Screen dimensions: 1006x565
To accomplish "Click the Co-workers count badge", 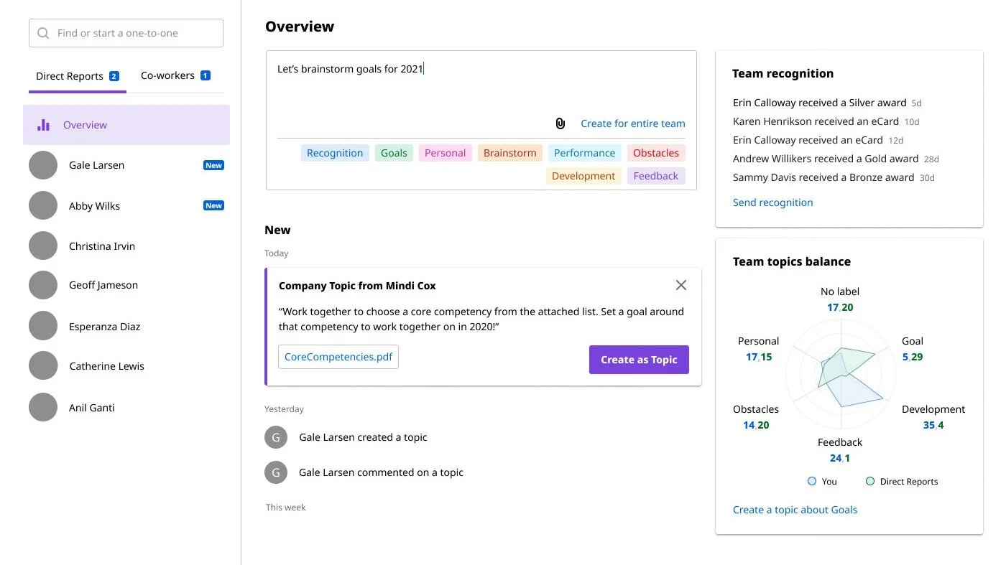I will pyautogui.click(x=205, y=75).
